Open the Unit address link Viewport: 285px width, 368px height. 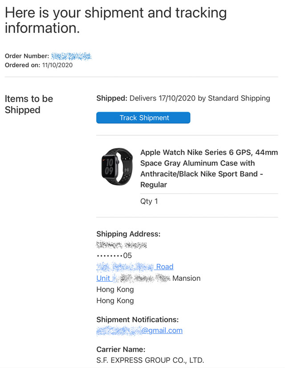[103, 278]
